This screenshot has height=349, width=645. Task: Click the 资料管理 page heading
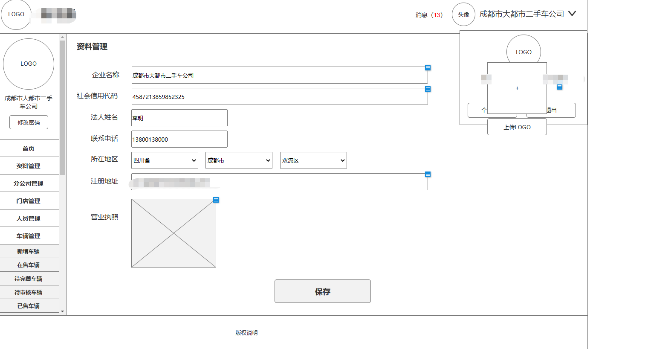click(x=92, y=47)
